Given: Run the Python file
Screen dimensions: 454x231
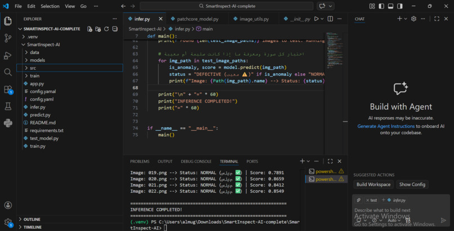Looking at the screenshot, I should [317, 19].
